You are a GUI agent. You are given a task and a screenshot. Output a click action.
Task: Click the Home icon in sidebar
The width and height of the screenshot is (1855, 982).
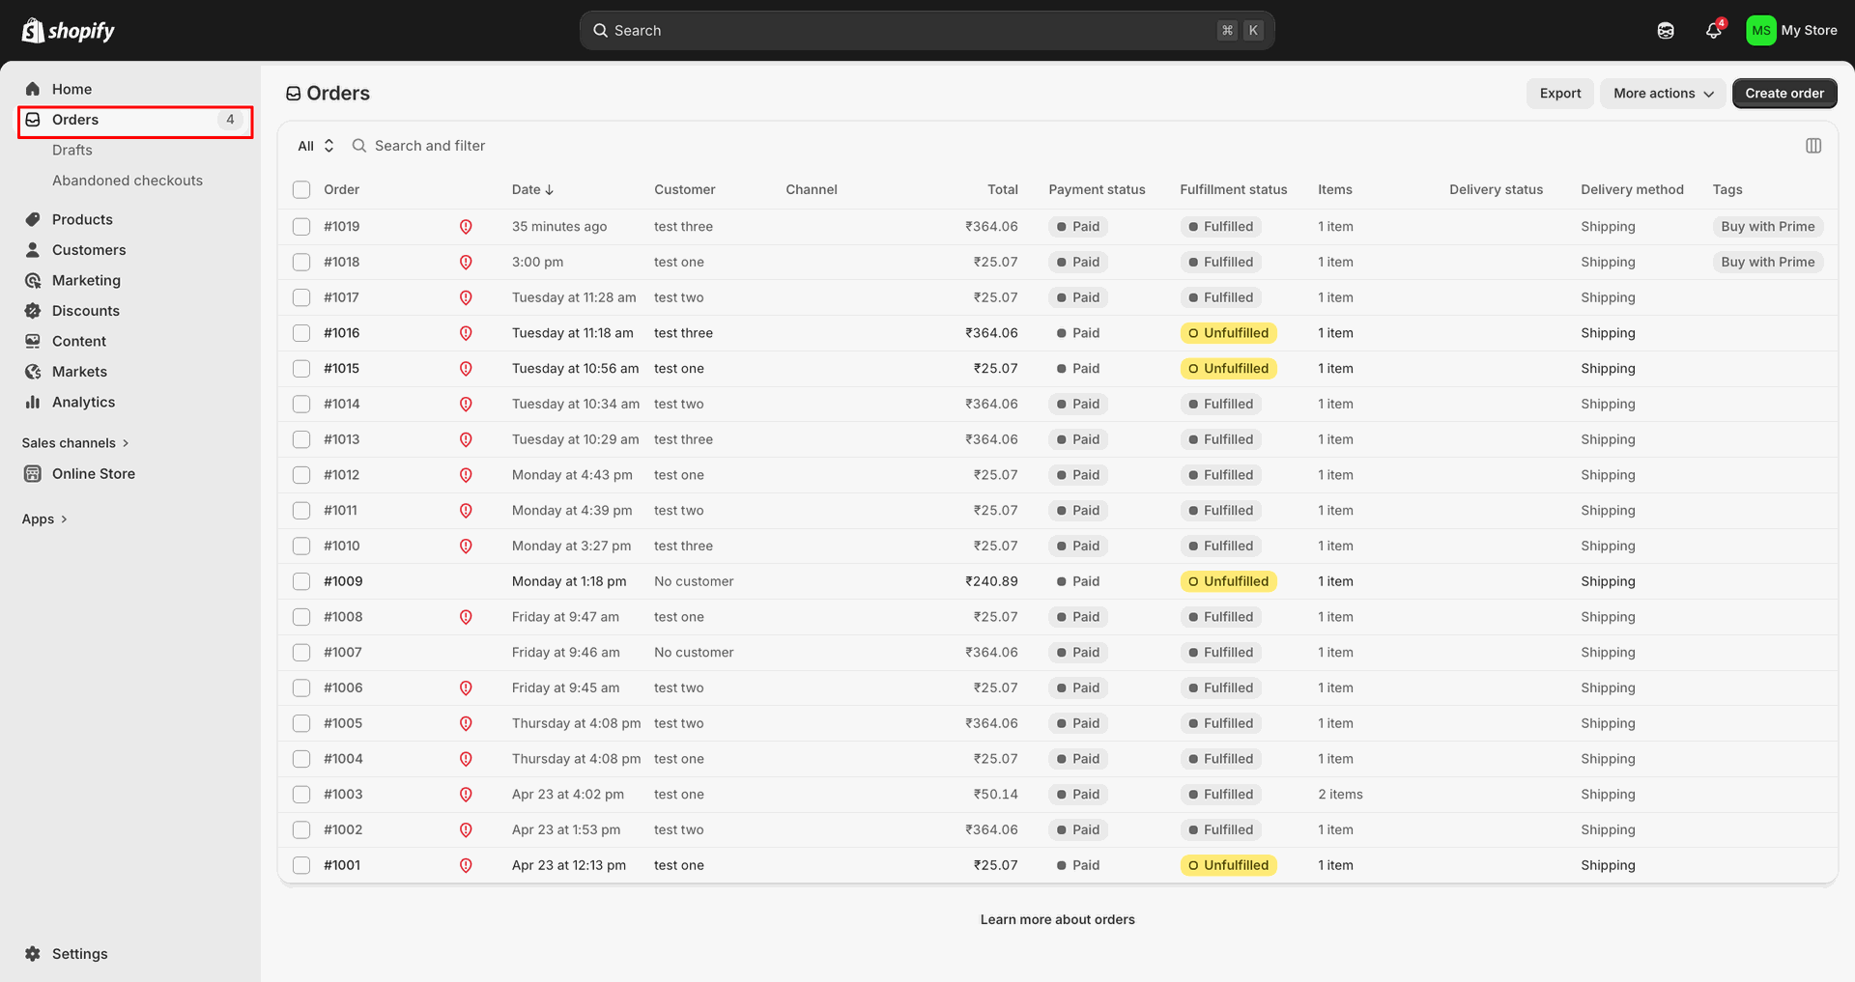[x=33, y=89]
